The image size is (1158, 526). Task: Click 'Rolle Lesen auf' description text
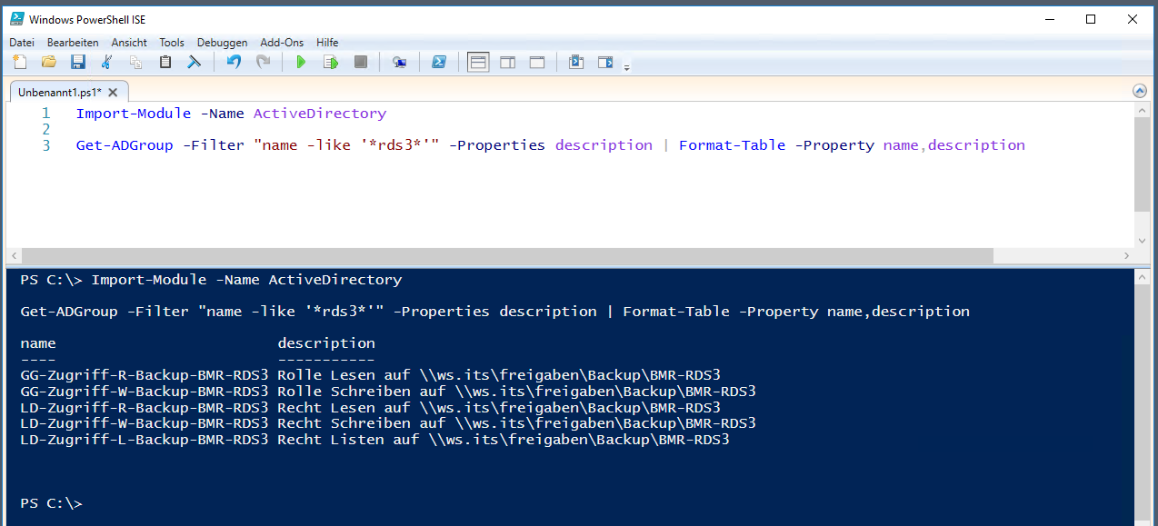click(x=344, y=375)
